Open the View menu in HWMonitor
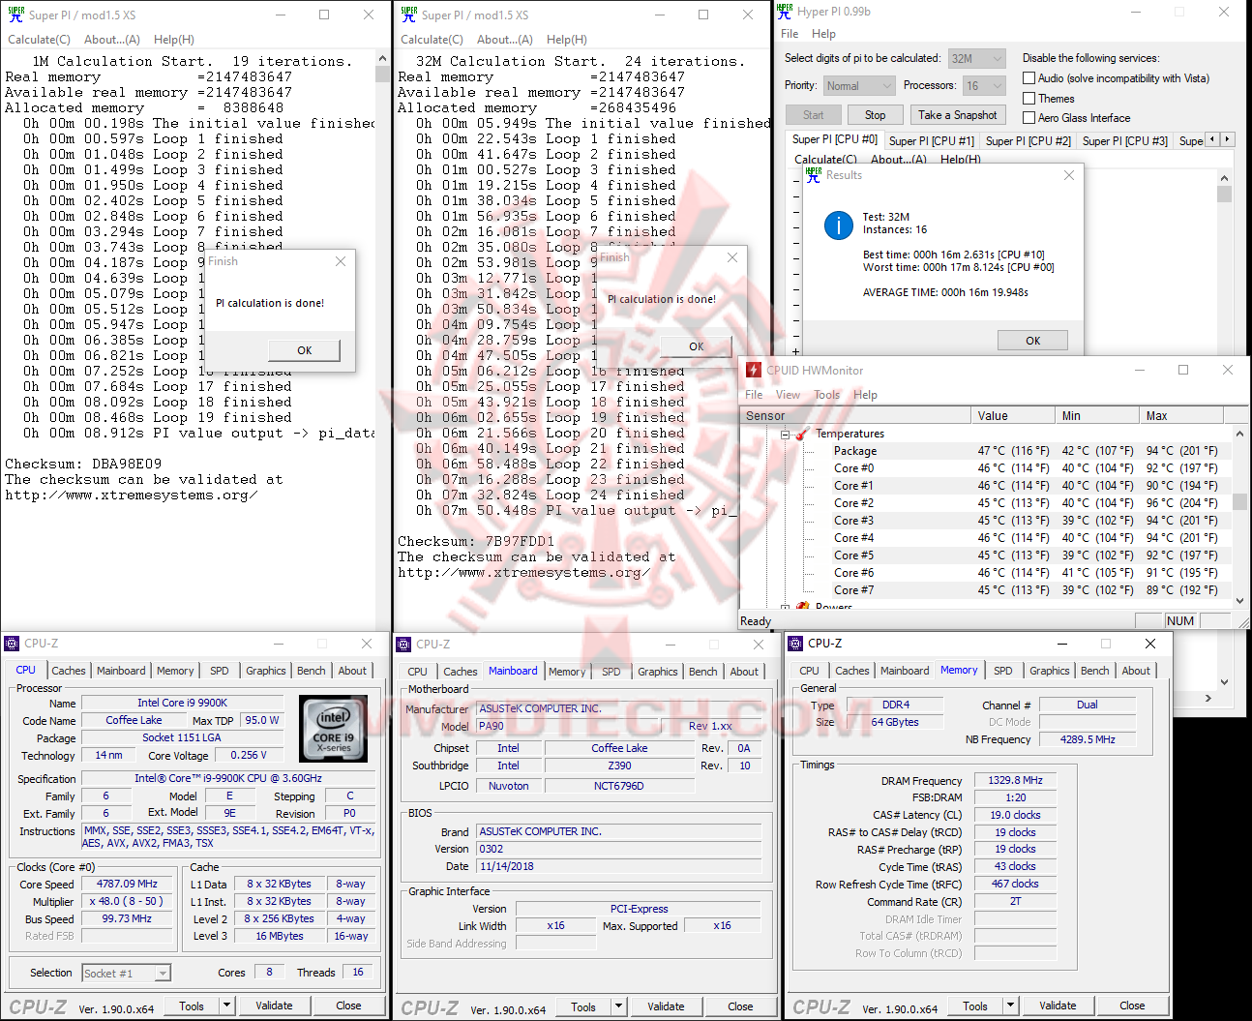Screen dimensions: 1252x1021 [788, 395]
